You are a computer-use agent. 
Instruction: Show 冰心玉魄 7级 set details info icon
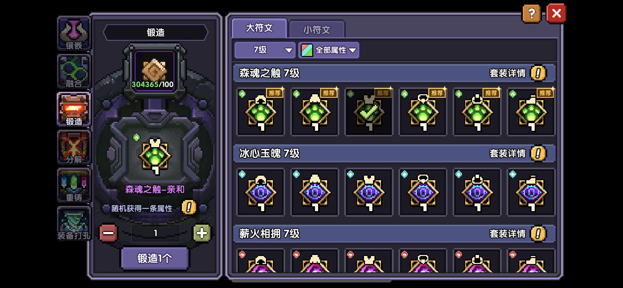pos(538,153)
